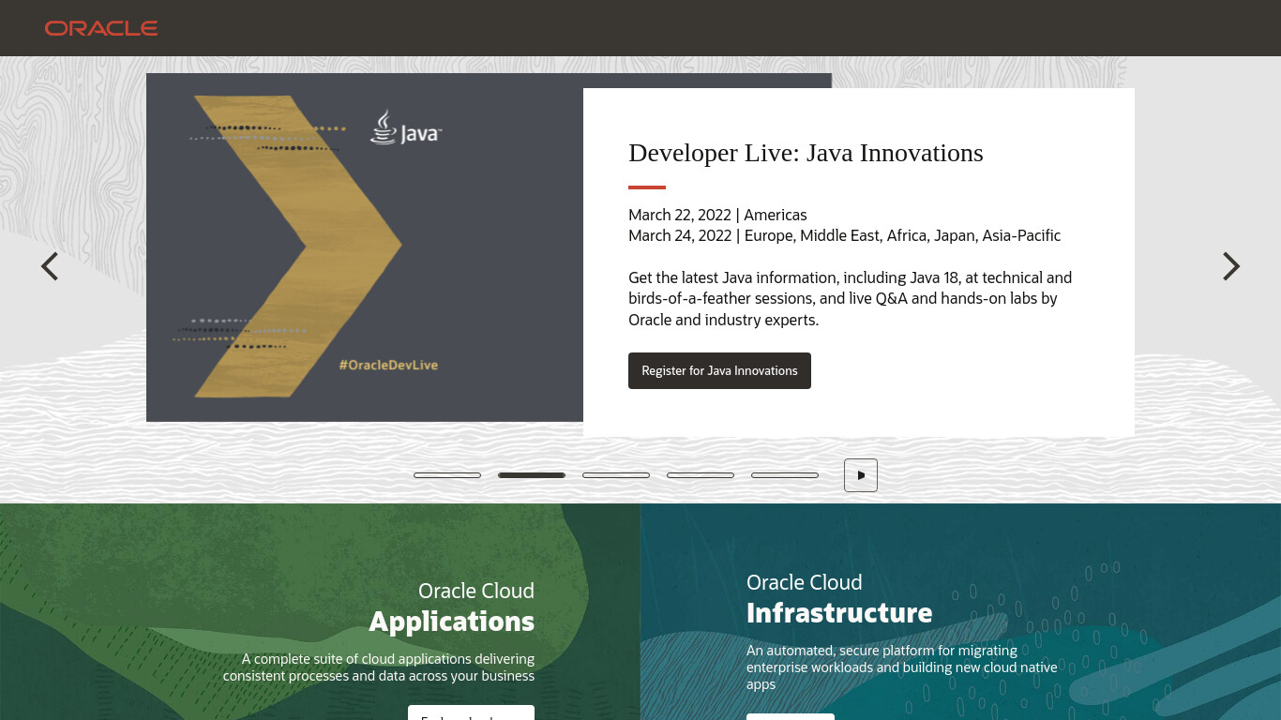This screenshot has height=720, width=1281.
Task: Click the Oracle Cloud Infrastructure heading
Action: tap(839, 599)
